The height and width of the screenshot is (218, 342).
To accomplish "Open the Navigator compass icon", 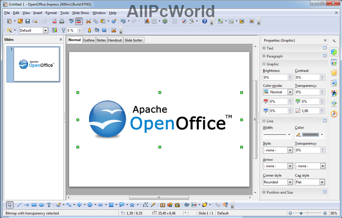I will [184, 21].
